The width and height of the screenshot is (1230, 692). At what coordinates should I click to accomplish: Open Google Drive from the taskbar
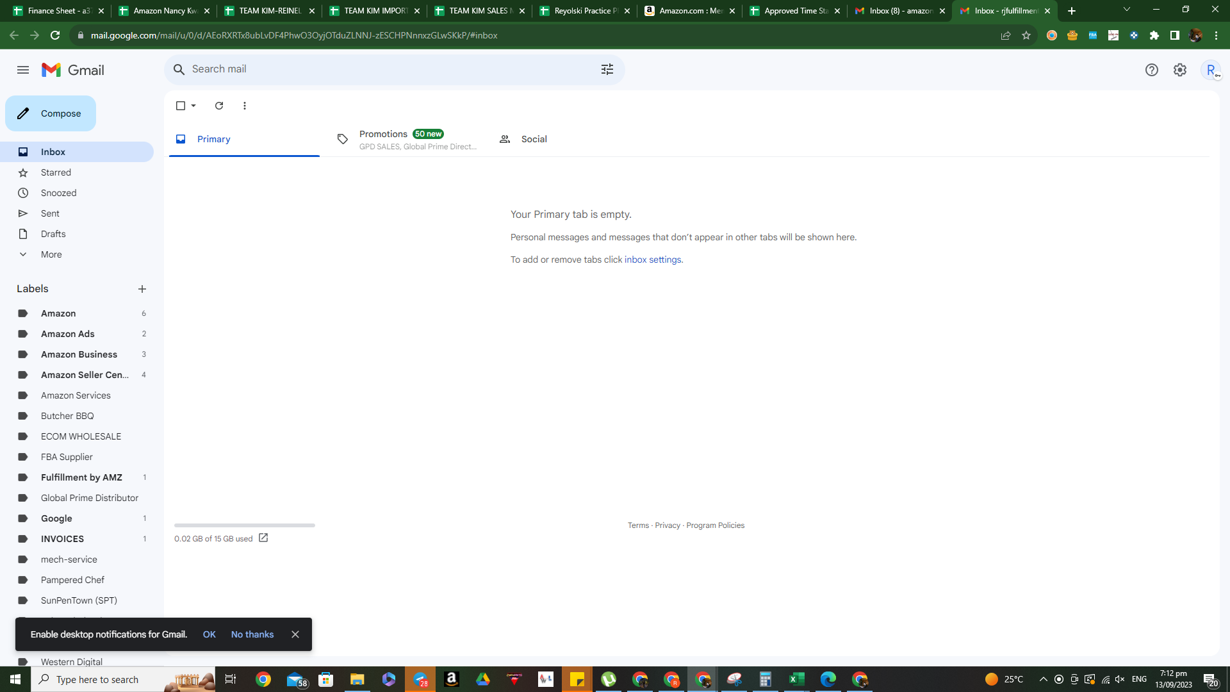(483, 679)
